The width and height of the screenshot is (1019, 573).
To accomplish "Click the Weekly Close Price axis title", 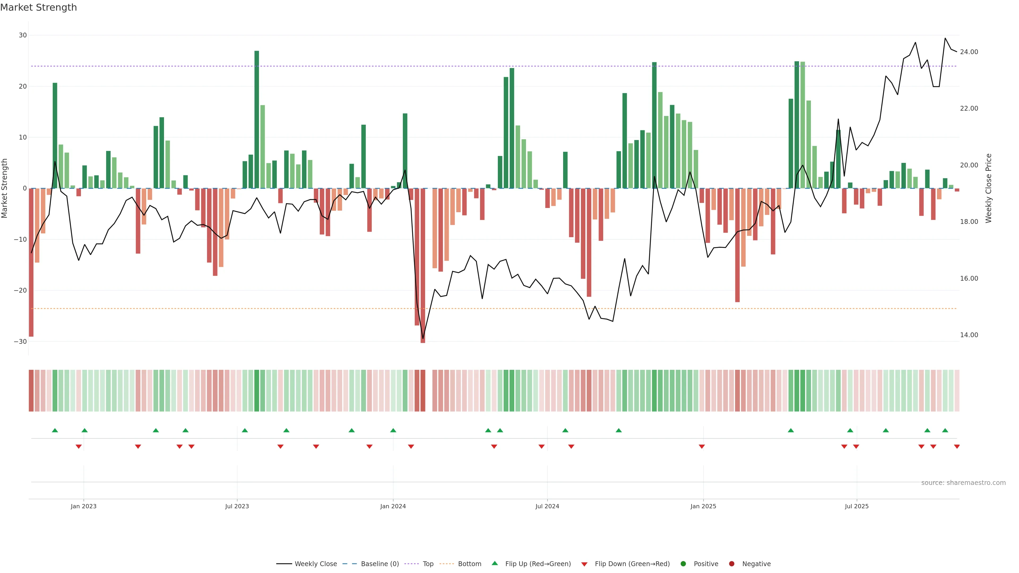I will click(988, 188).
